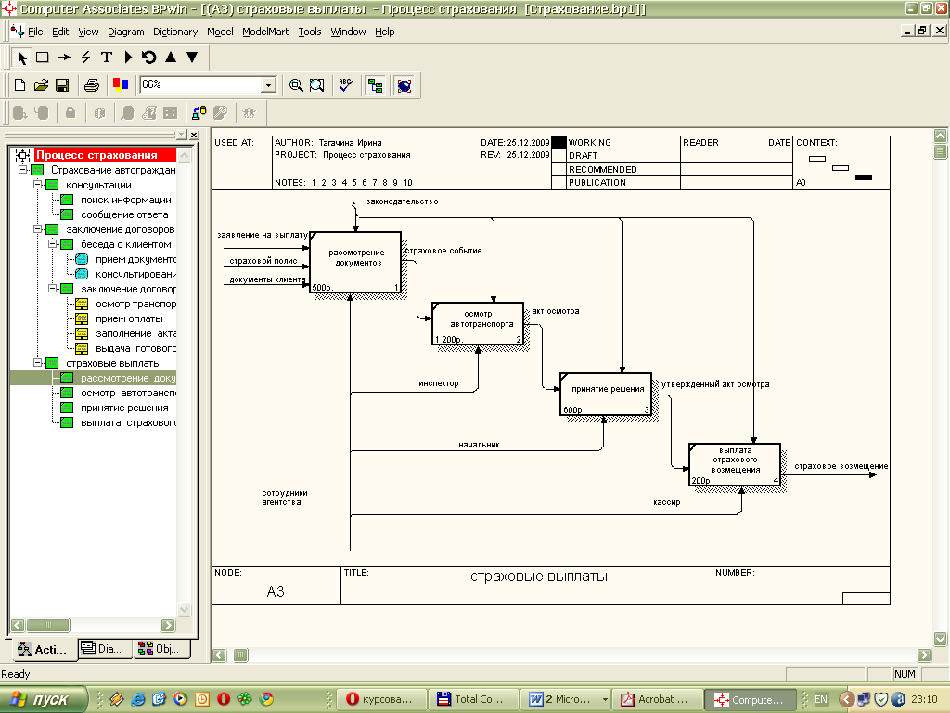Collapse the консультации tree node
This screenshot has width=950, height=713.
[x=37, y=185]
